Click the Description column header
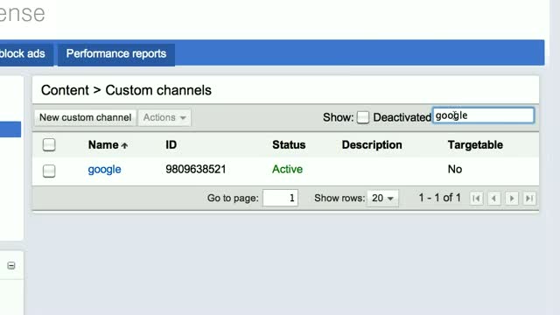The width and height of the screenshot is (560, 315). click(x=372, y=145)
